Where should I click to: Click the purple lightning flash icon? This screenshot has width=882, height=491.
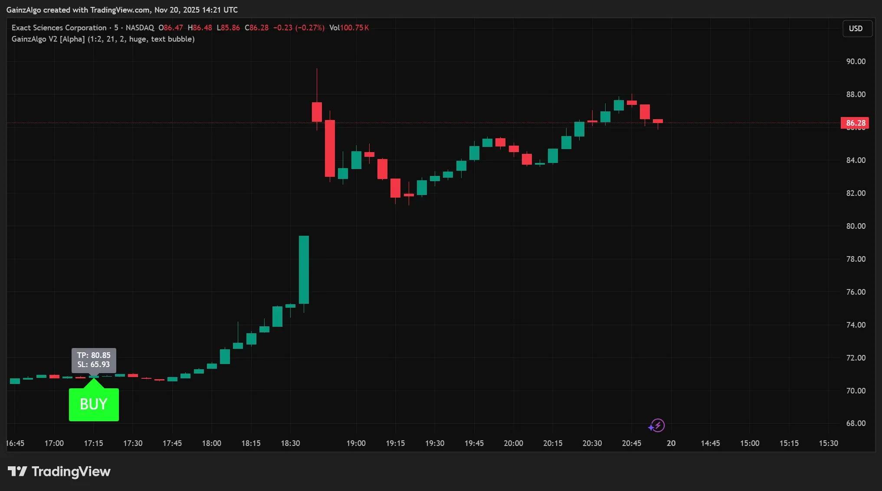coord(657,425)
